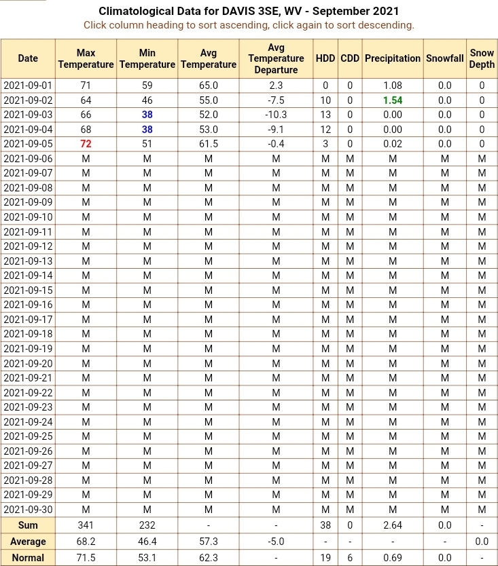
Task: Click the normal precipitation 0.69
Action: point(393,558)
